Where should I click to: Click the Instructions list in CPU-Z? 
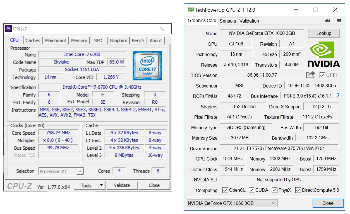click(102, 113)
